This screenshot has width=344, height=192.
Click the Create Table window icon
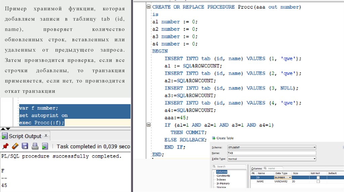click(x=214, y=138)
